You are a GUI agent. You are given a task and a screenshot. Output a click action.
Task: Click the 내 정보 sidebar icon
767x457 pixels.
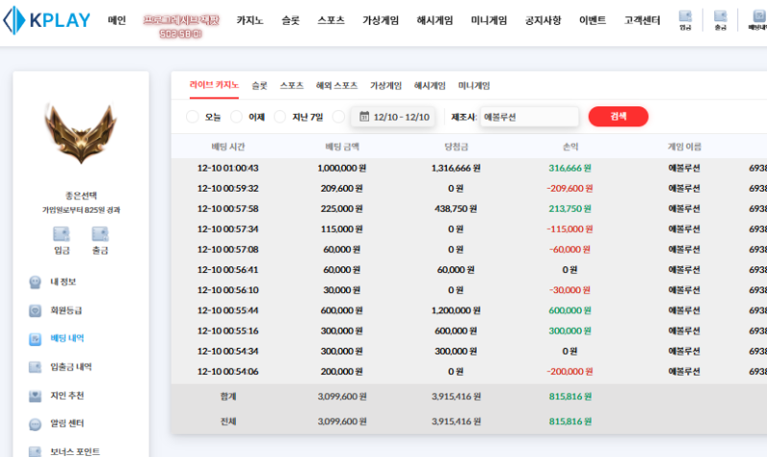pyautogui.click(x=35, y=282)
